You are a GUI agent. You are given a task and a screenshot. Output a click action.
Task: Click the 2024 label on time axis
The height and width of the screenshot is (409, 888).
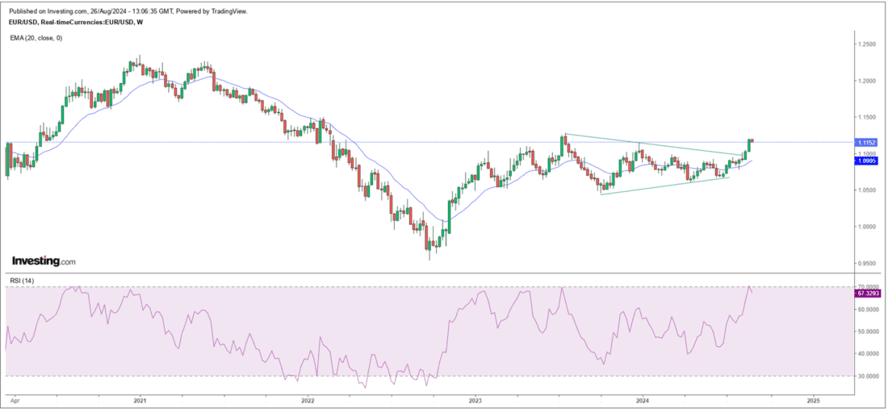click(x=643, y=399)
